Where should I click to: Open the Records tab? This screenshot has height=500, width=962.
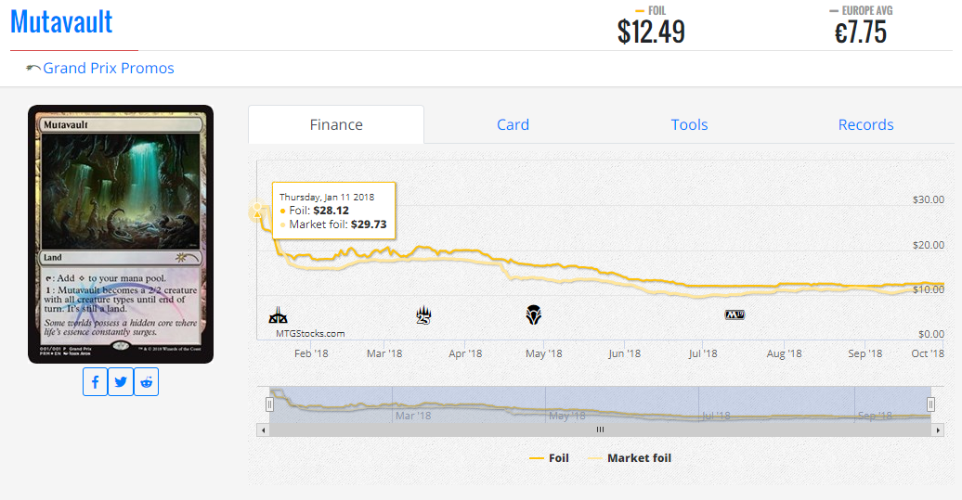point(865,124)
